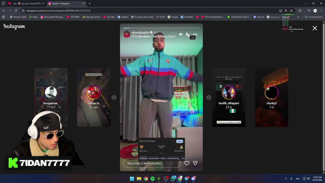Go to previous story with left arrow
Image resolution: width=325 pixels, height=183 pixels.
(x=114, y=97)
